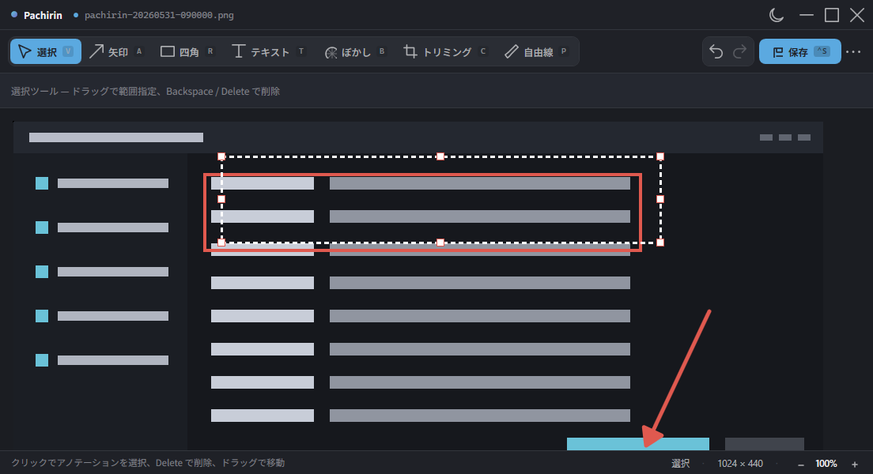Maximize the Pachirin window

point(832,15)
